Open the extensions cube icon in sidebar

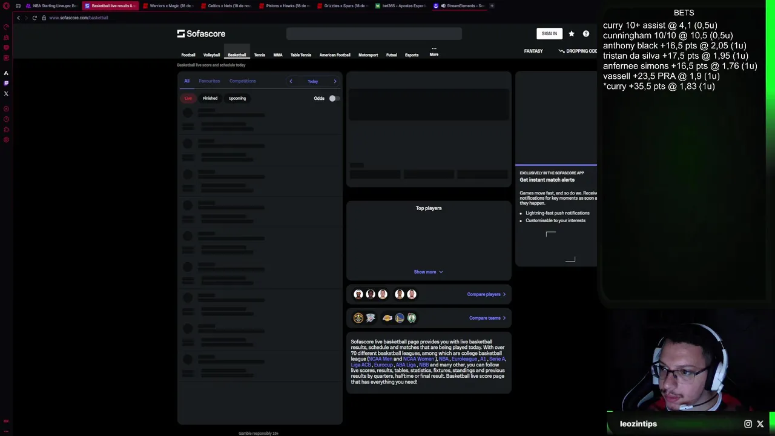point(6,130)
